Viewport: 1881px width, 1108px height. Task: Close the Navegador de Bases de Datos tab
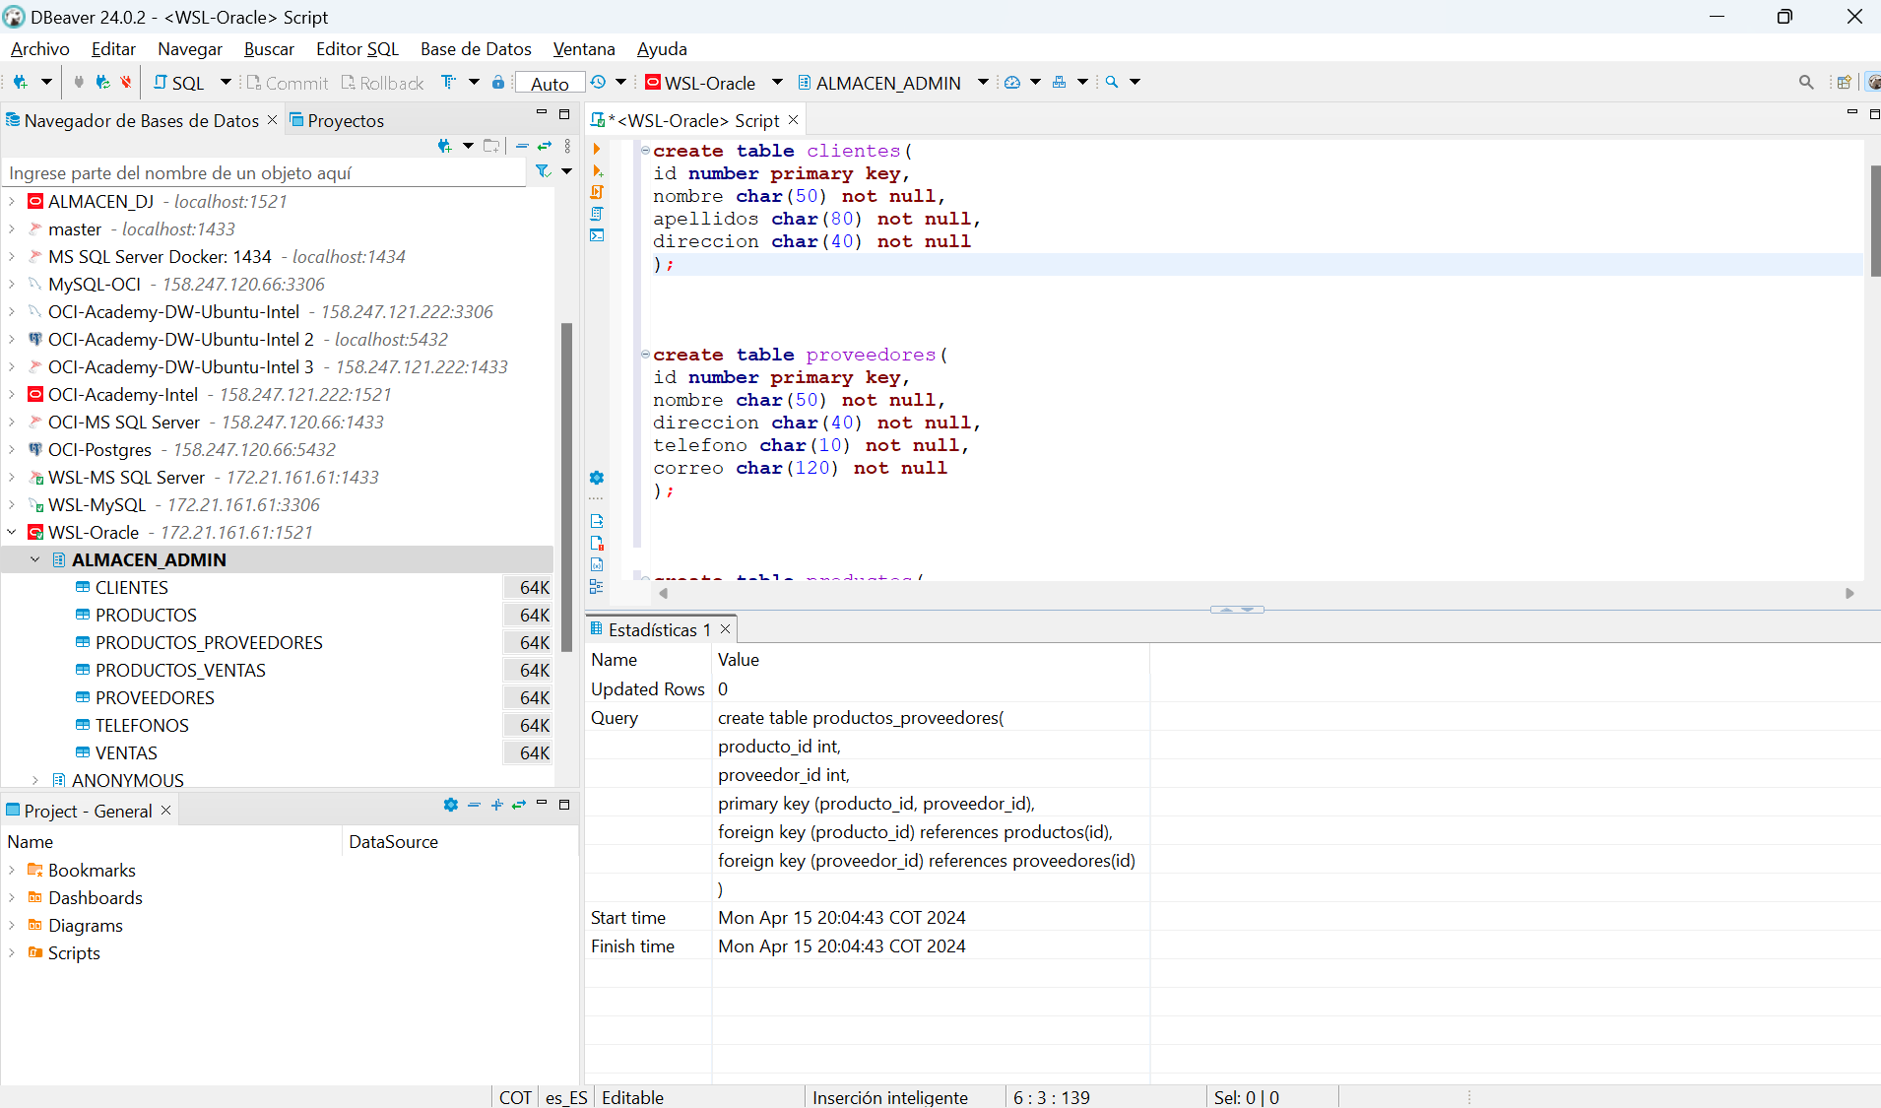[x=273, y=119]
